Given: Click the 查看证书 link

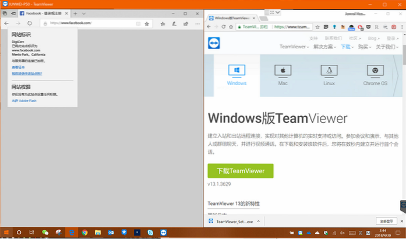Looking at the screenshot, I should (19, 68).
